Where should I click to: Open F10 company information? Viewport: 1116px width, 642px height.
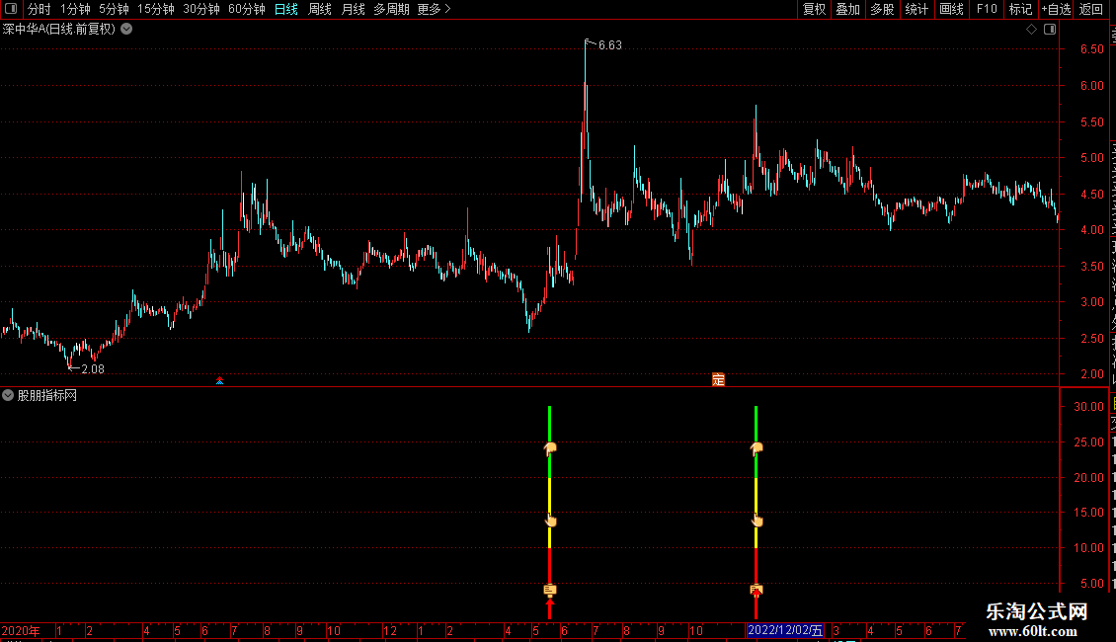987,9
